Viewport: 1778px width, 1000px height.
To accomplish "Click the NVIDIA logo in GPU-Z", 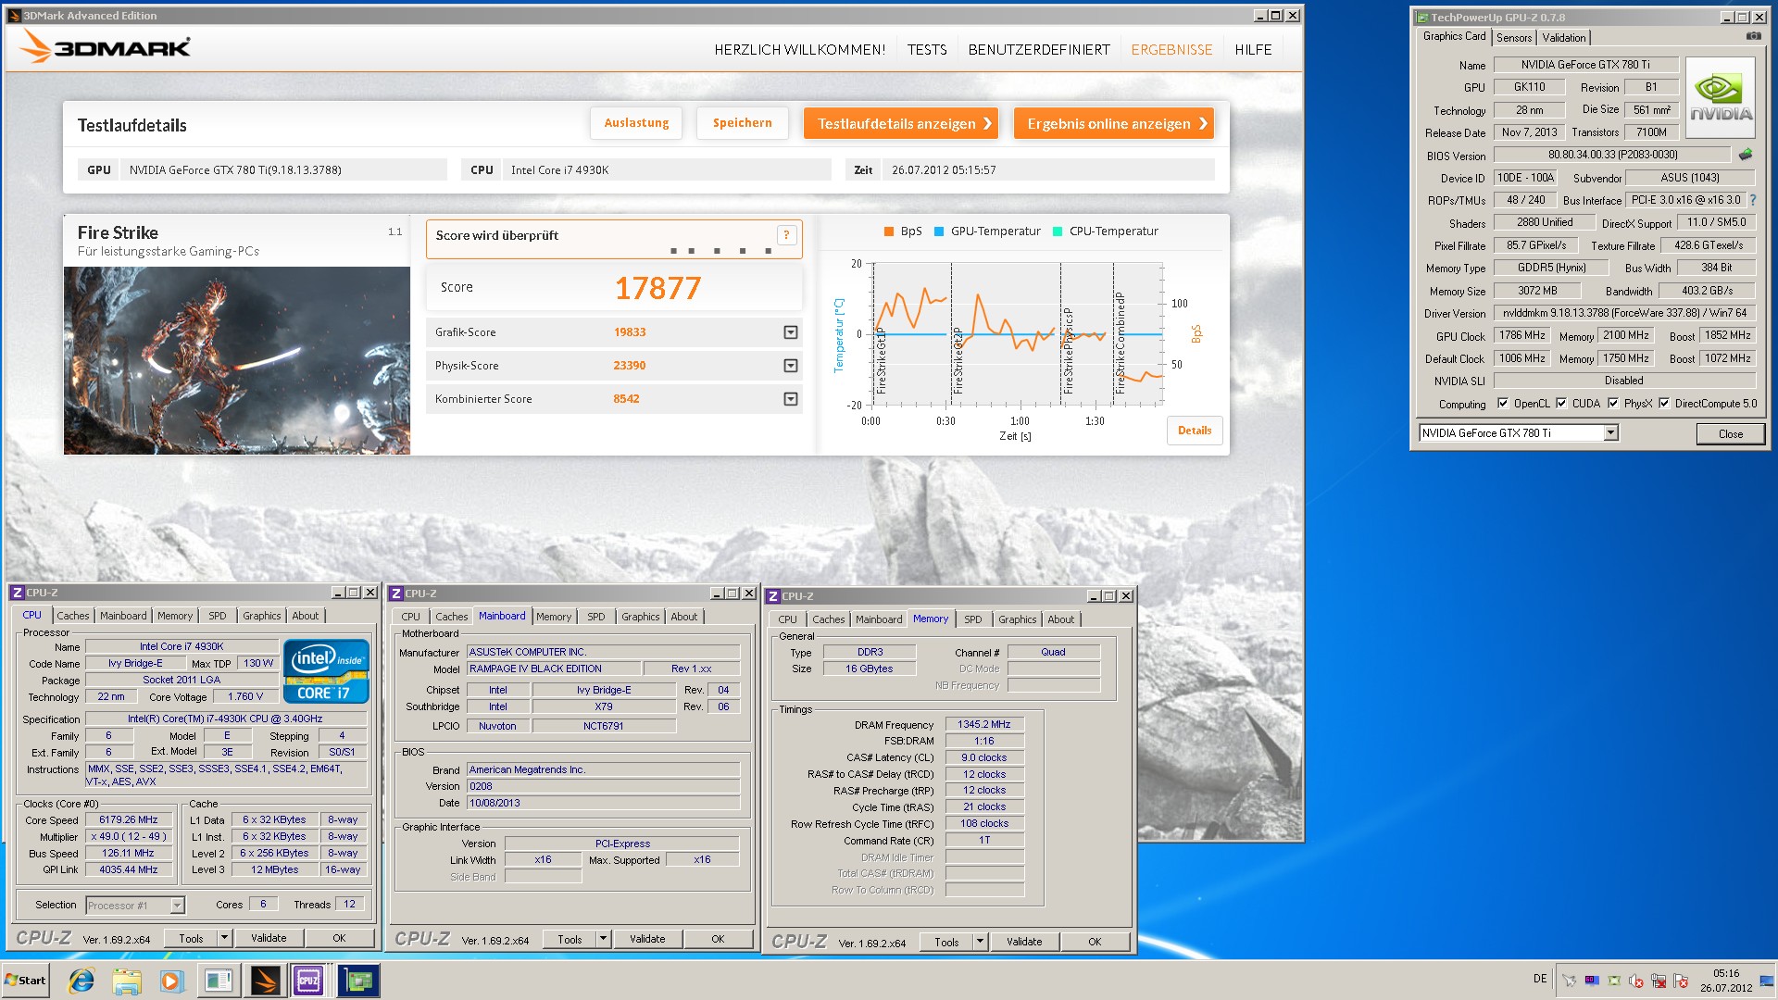I will (1720, 97).
